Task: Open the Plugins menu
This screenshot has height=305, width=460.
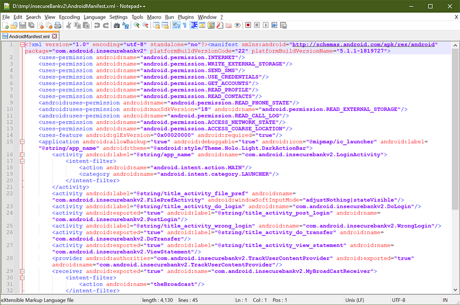Action: point(186,17)
